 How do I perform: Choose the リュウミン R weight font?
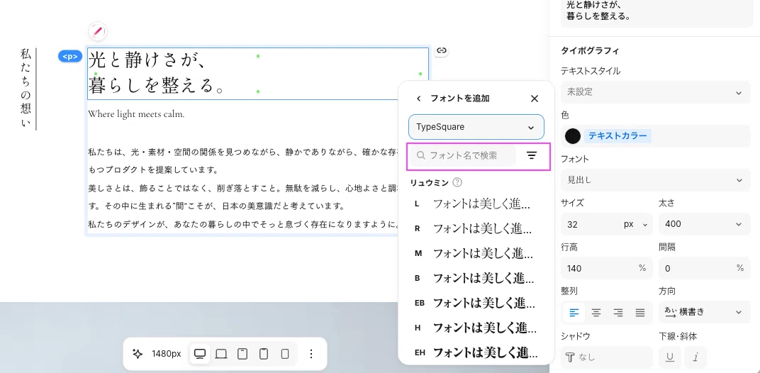[476, 228]
